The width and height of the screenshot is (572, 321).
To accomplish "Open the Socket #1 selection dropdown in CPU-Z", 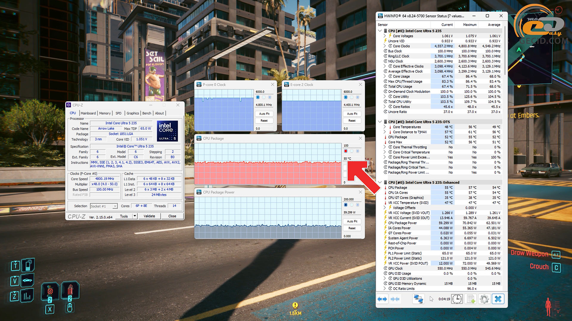I will [114, 206].
